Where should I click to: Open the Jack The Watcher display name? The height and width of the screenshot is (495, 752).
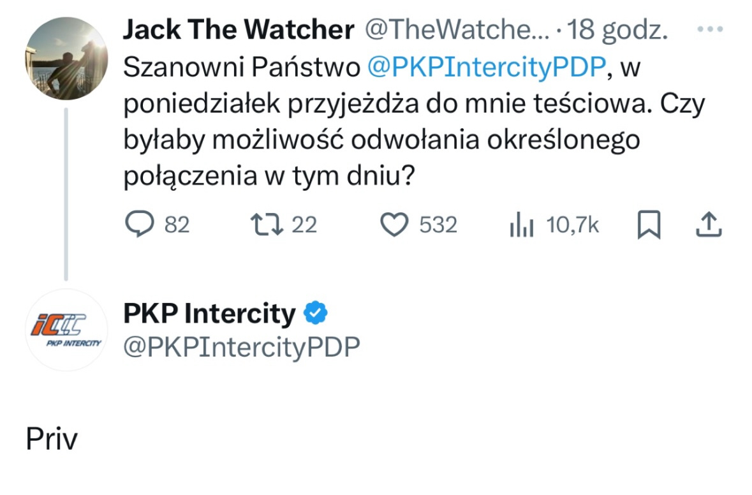[x=237, y=29]
